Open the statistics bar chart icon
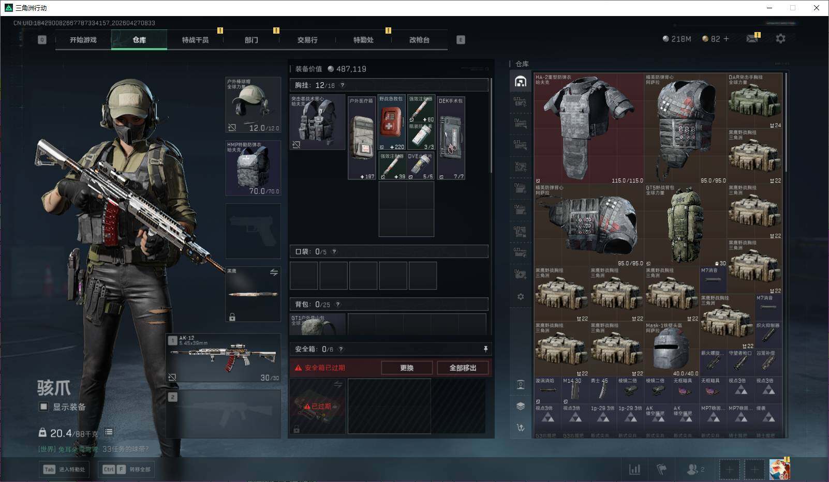The height and width of the screenshot is (482, 829). coord(634,469)
